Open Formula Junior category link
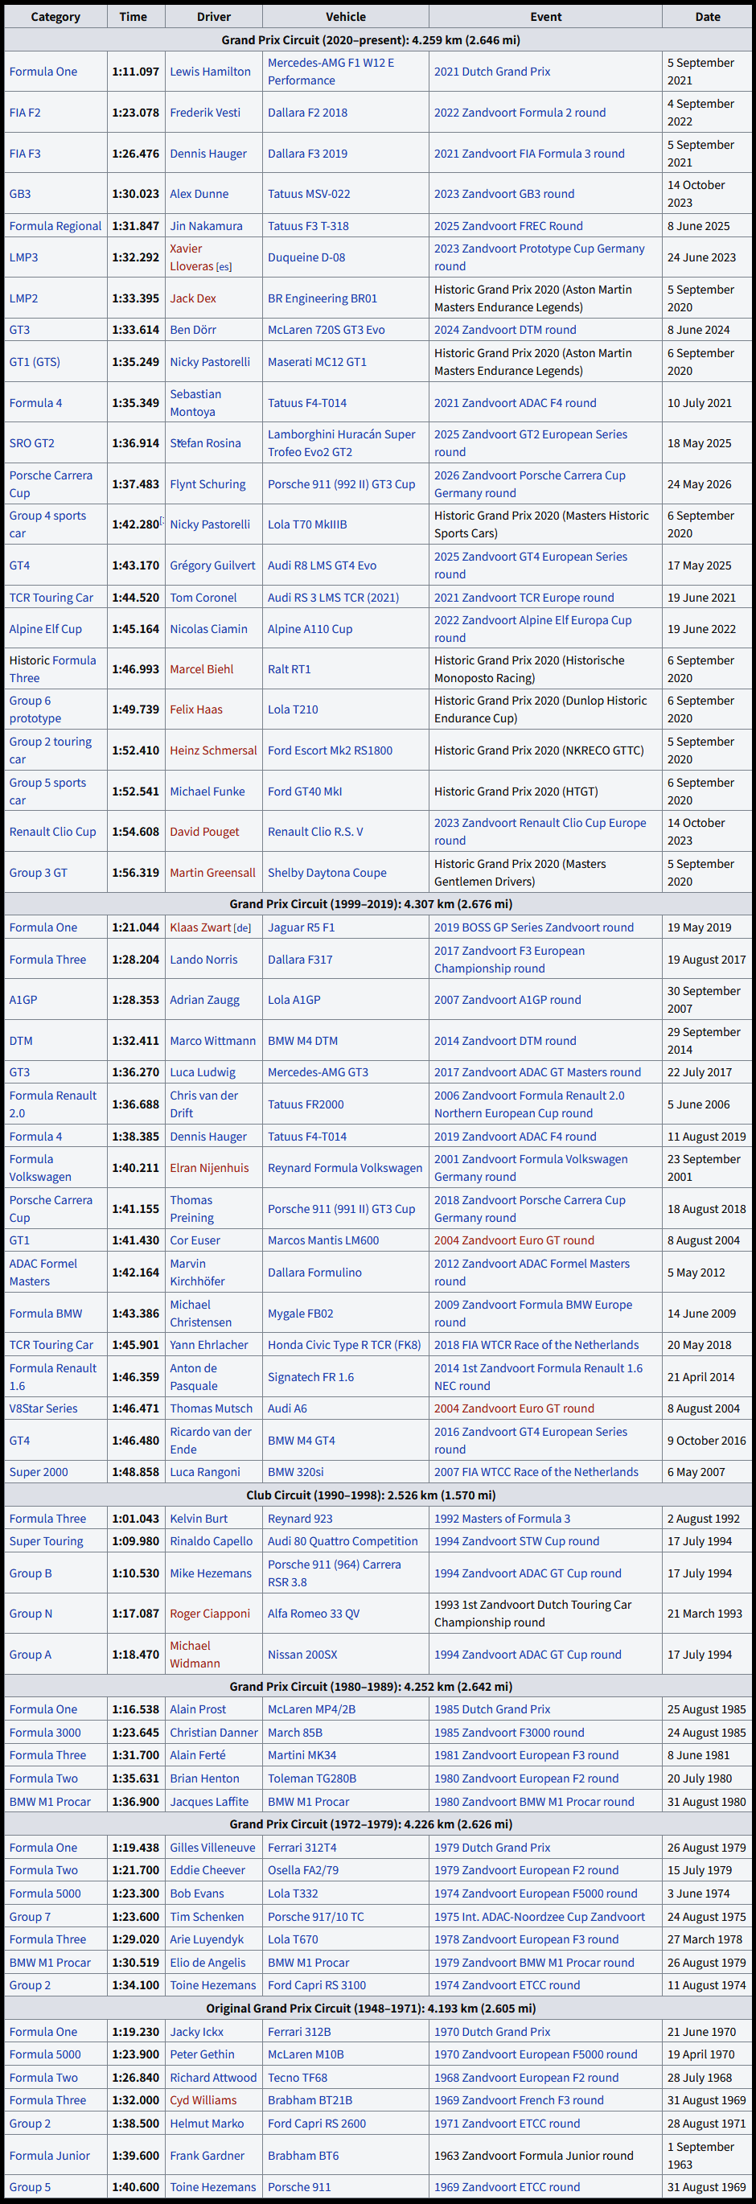Image resolution: width=756 pixels, height=2204 pixels. (x=49, y=2156)
